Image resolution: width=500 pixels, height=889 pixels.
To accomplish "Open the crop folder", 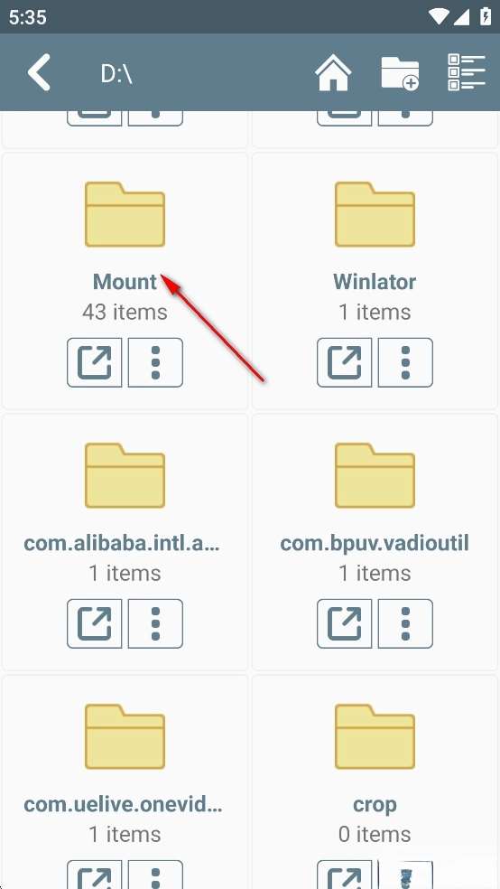I will click(375, 736).
